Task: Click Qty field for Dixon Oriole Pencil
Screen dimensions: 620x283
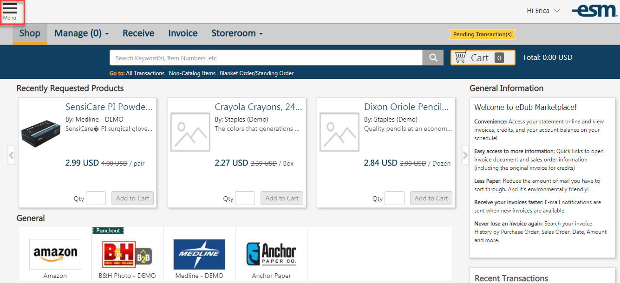Action: pos(394,198)
